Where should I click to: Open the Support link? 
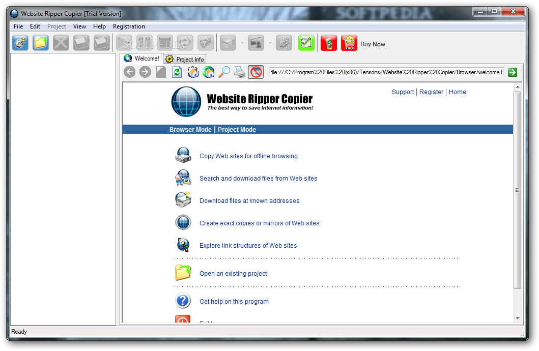[x=403, y=92]
